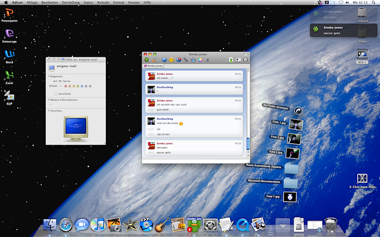This screenshot has height=237, width=380.
Task: Click the ICQ flower source icon in chat toolbar
Action: [x=146, y=60]
